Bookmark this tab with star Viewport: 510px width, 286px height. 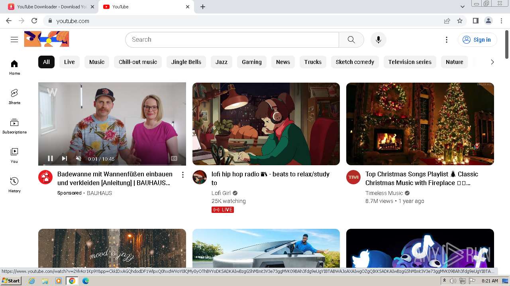(x=460, y=21)
